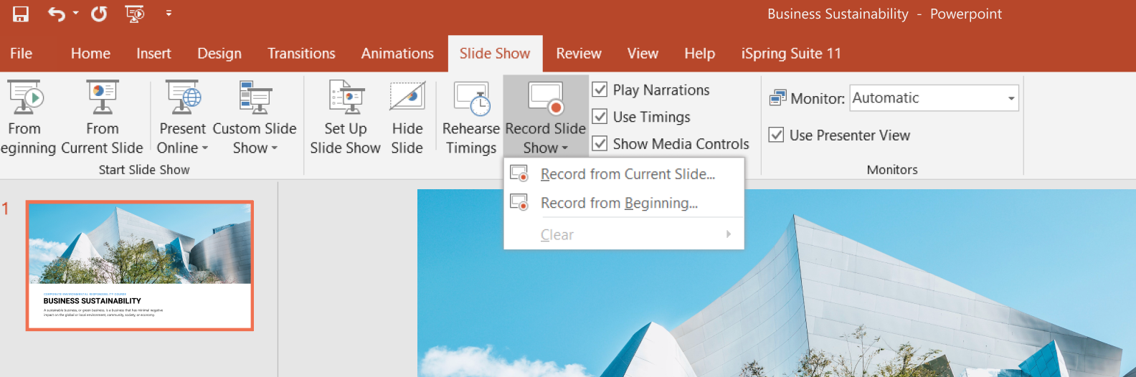Click the Redo/Repeat icon
Viewport: 1136px width, 377px height.
99,14
